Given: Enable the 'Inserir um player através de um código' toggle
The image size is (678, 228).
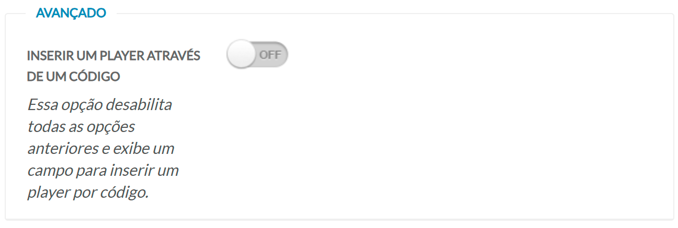Looking at the screenshot, I should (257, 55).
